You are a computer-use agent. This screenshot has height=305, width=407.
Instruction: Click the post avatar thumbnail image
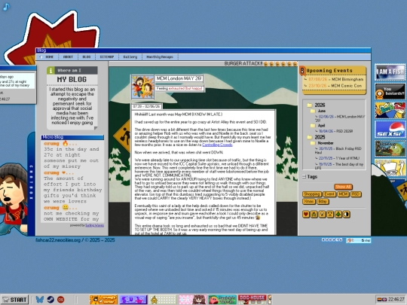tap(142, 87)
